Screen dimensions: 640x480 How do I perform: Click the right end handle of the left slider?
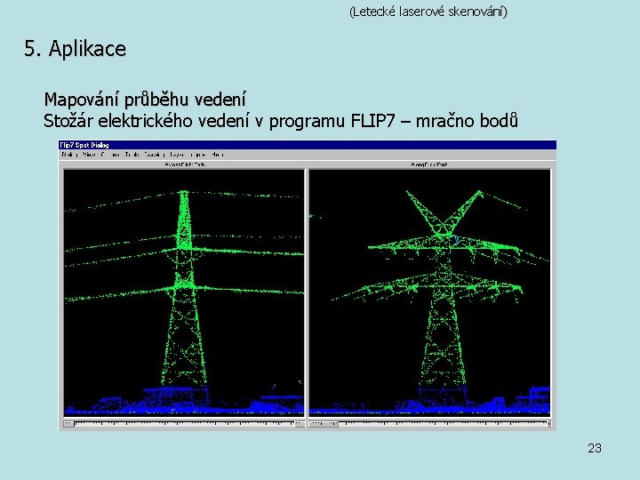pyautogui.click(x=300, y=424)
